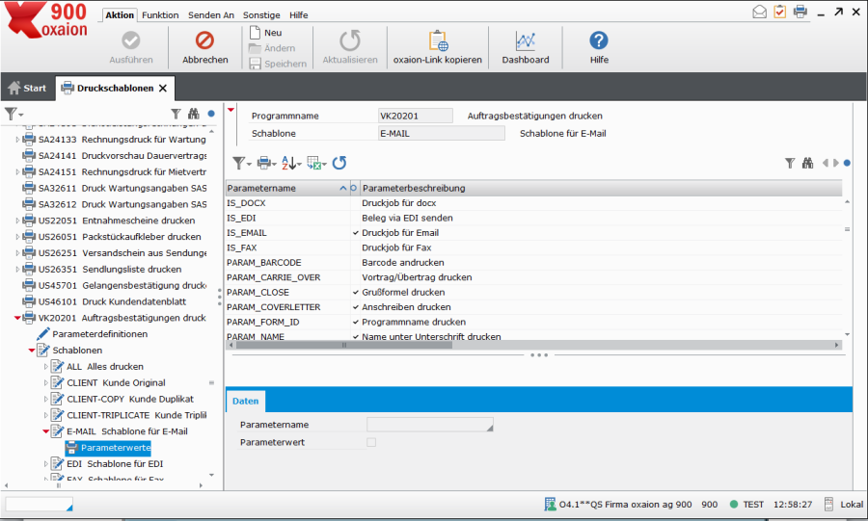Open the Excel export dropdown

point(316,163)
